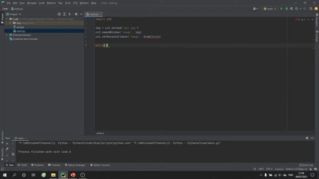Hide the Project tool window

pos(81,14)
